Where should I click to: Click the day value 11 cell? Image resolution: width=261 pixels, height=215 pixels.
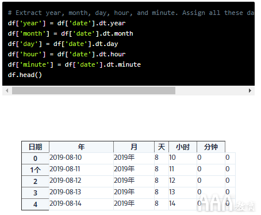pyautogui.click(x=183, y=170)
